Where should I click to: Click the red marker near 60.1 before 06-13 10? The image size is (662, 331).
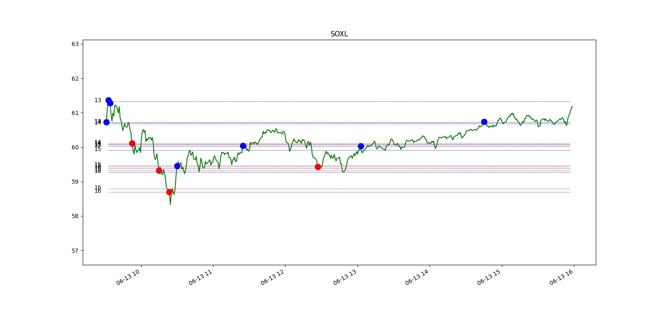pyautogui.click(x=132, y=143)
